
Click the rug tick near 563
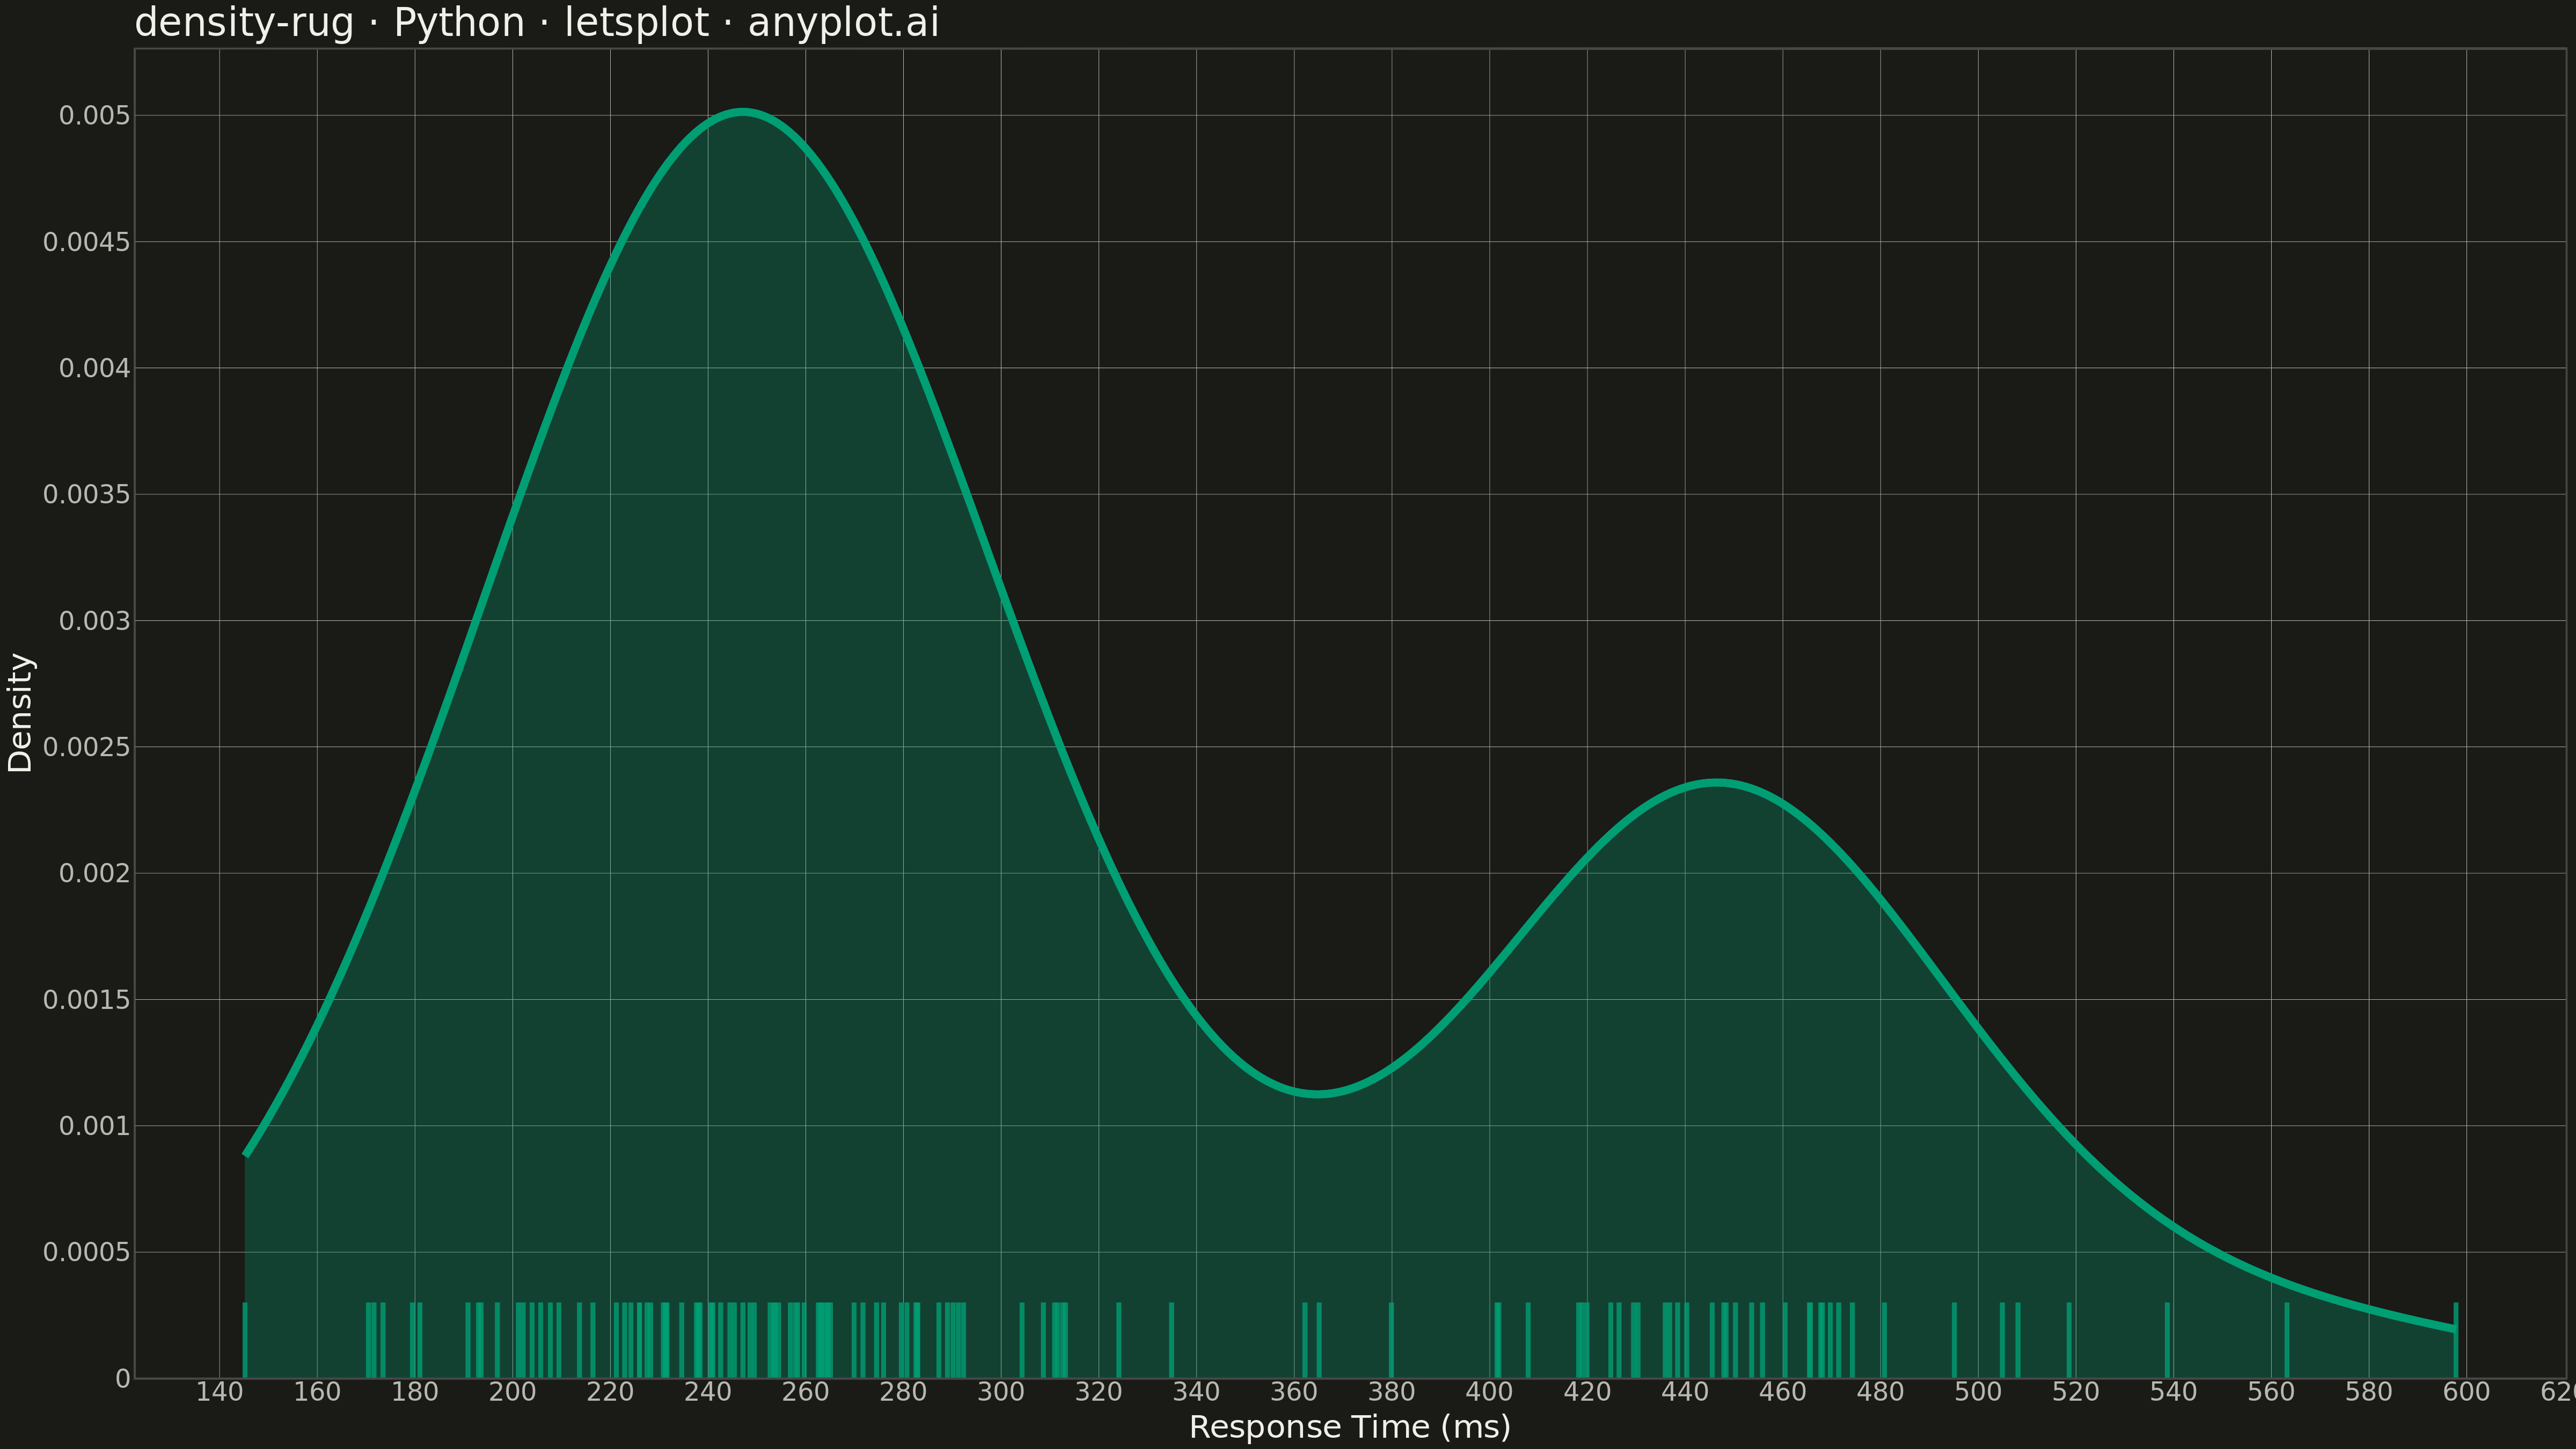click(2287, 1340)
